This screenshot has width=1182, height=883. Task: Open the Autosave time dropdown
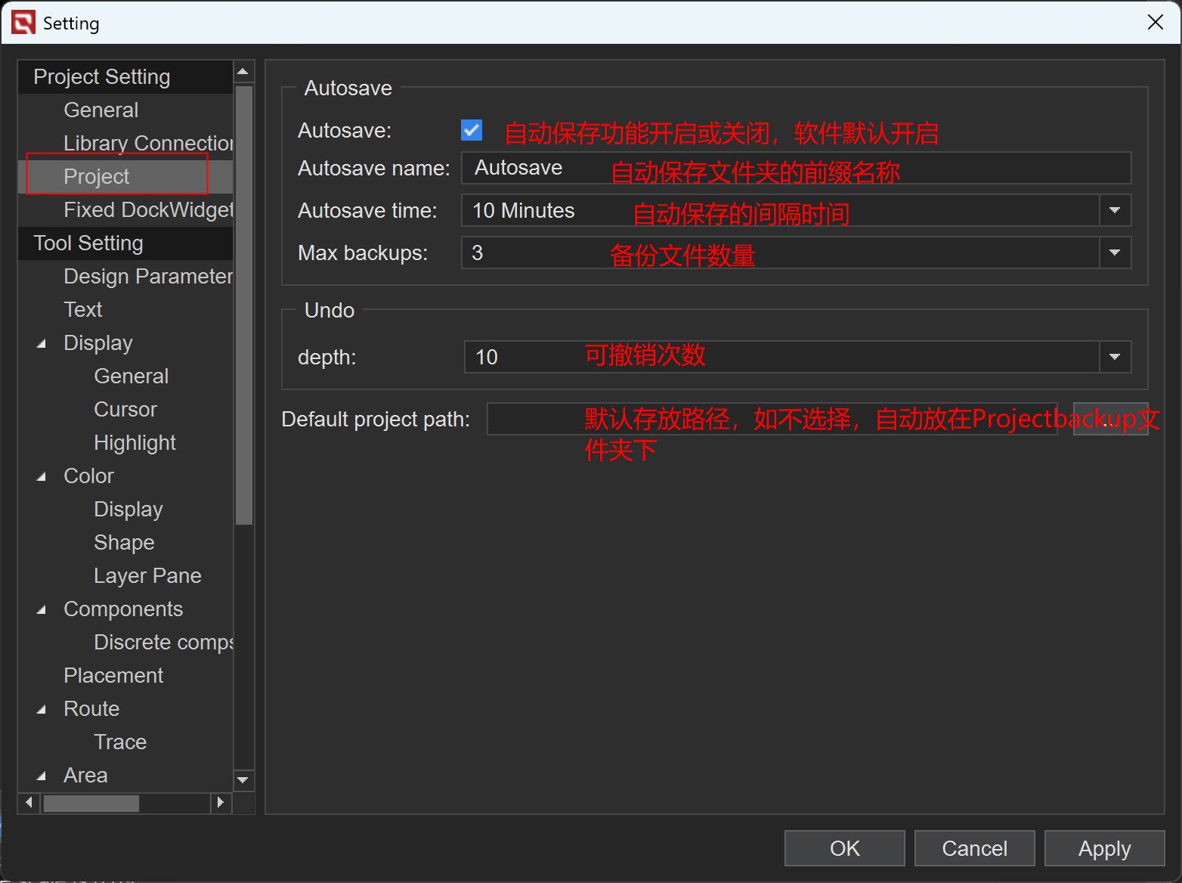point(1114,210)
